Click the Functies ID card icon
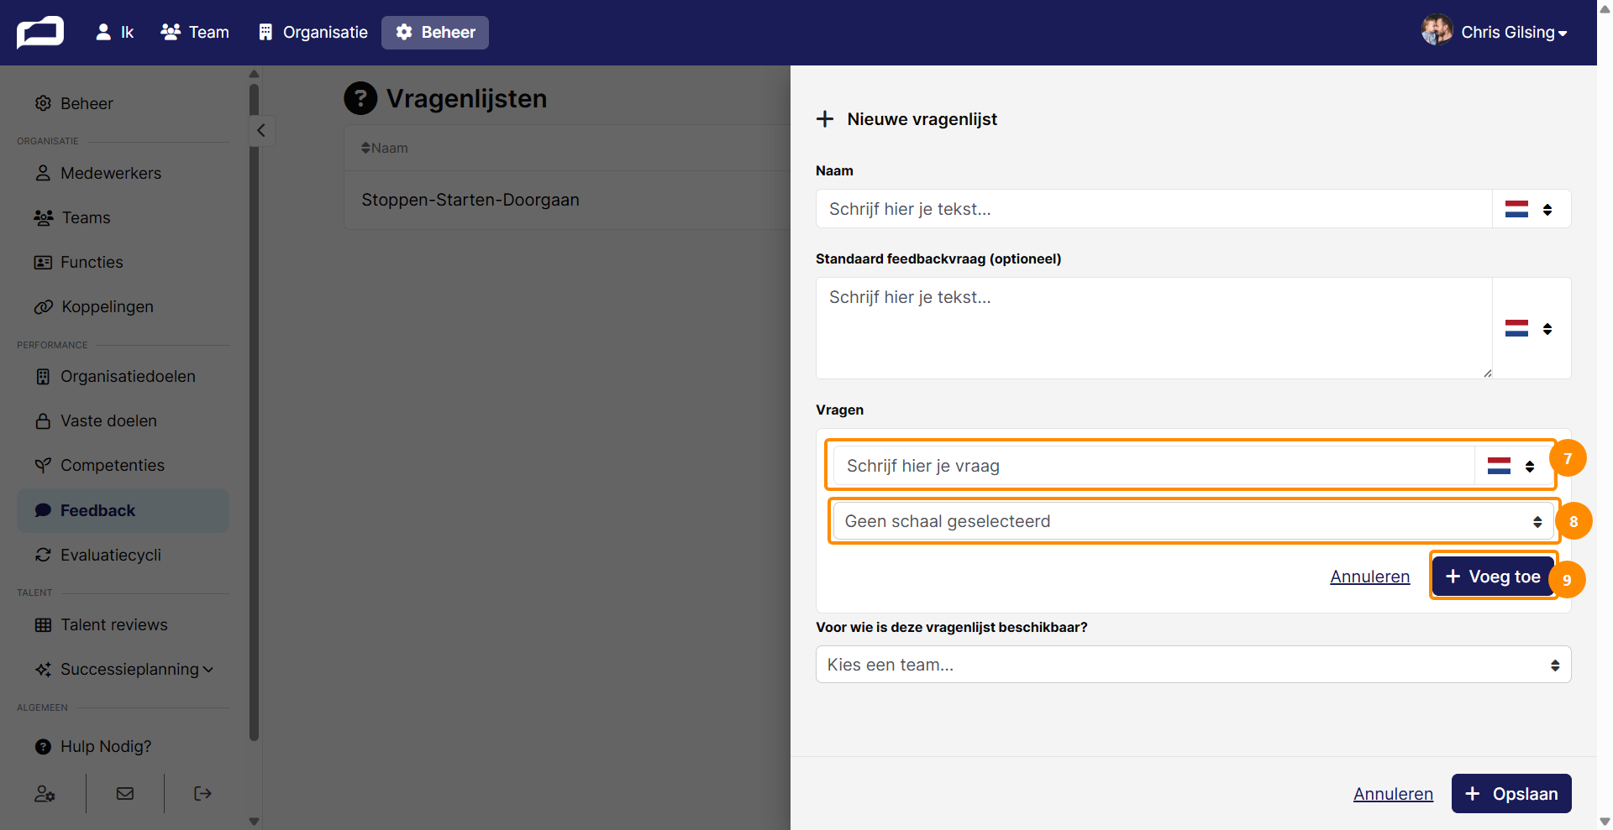 pos(43,262)
